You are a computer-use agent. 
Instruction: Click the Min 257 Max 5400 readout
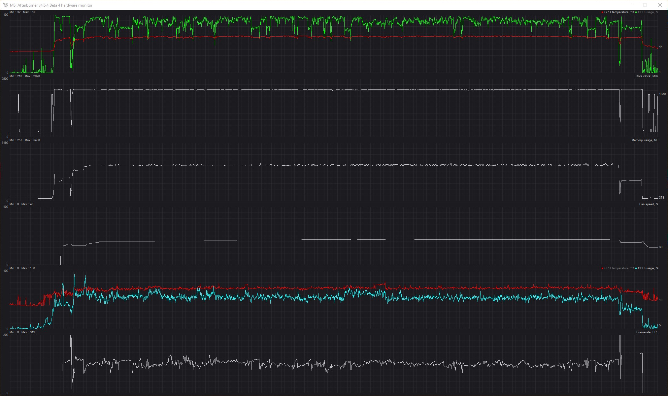click(x=25, y=140)
